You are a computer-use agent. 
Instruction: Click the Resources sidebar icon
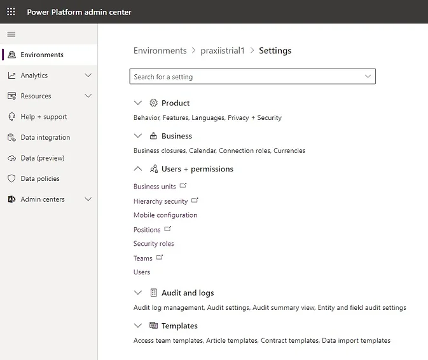11,96
